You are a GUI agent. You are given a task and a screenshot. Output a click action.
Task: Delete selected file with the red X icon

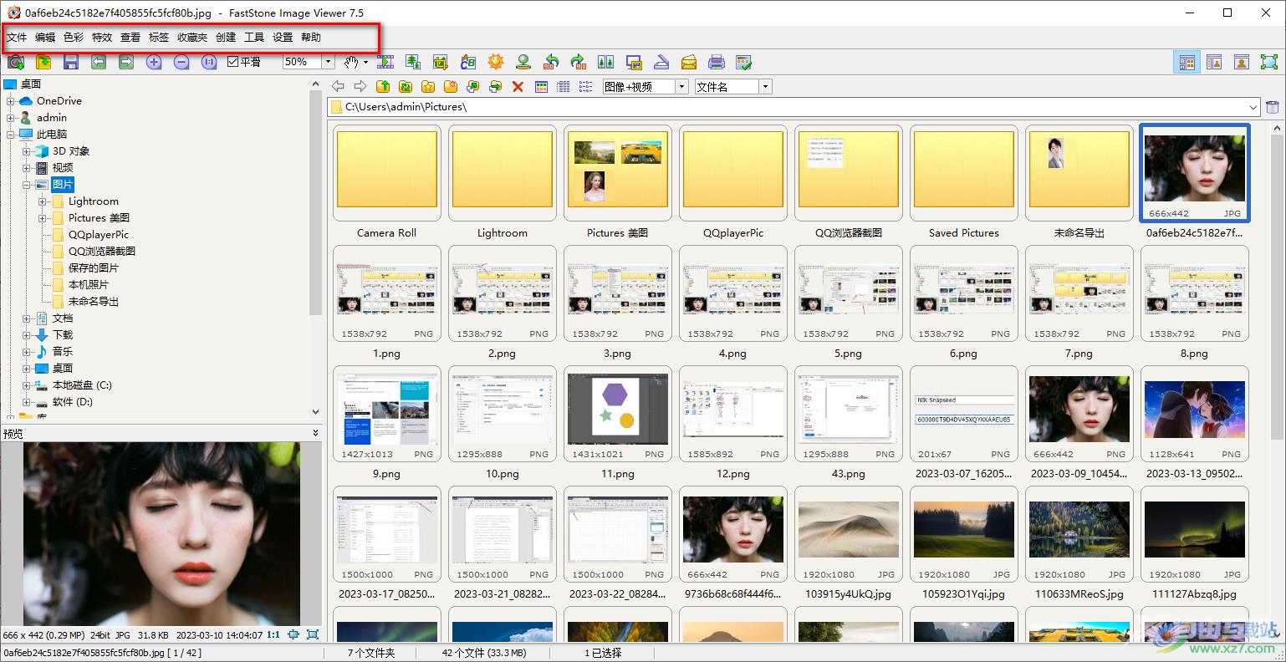[x=518, y=86]
